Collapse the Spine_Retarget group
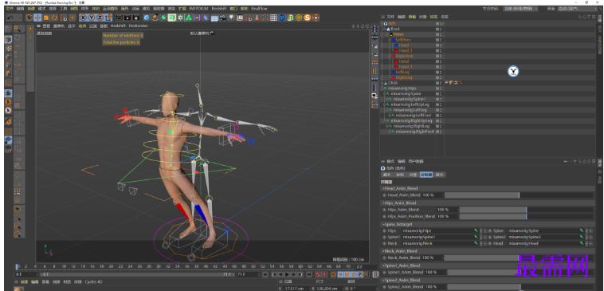Viewport: 604px width, 291px height. coord(398,224)
